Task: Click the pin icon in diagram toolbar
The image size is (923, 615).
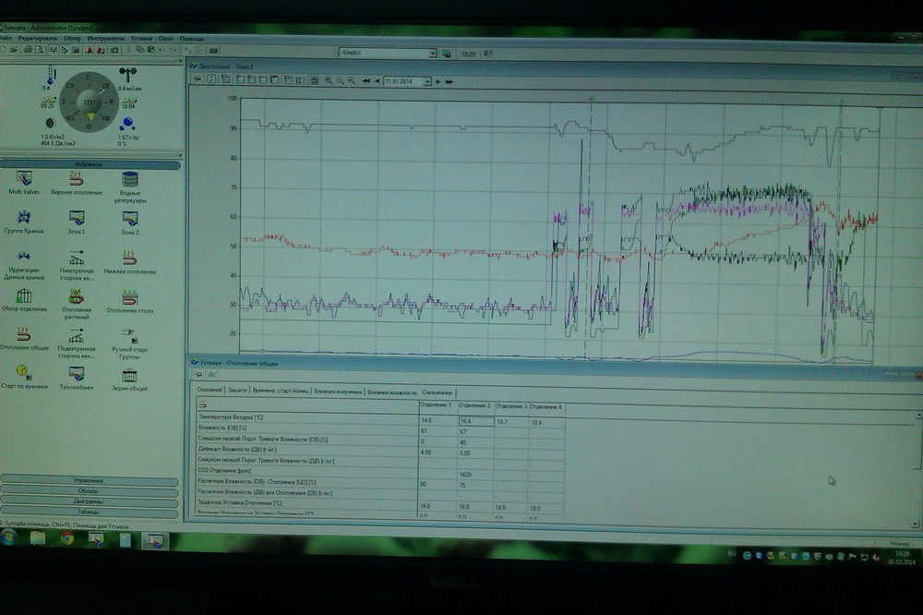Action: point(198,78)
